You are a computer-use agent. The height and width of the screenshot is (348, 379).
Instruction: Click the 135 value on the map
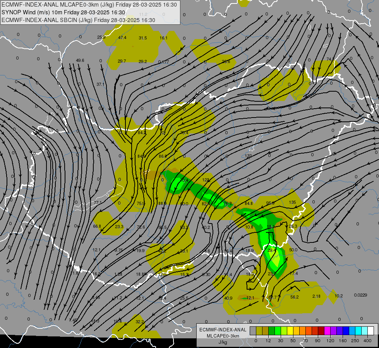(292, 202)
